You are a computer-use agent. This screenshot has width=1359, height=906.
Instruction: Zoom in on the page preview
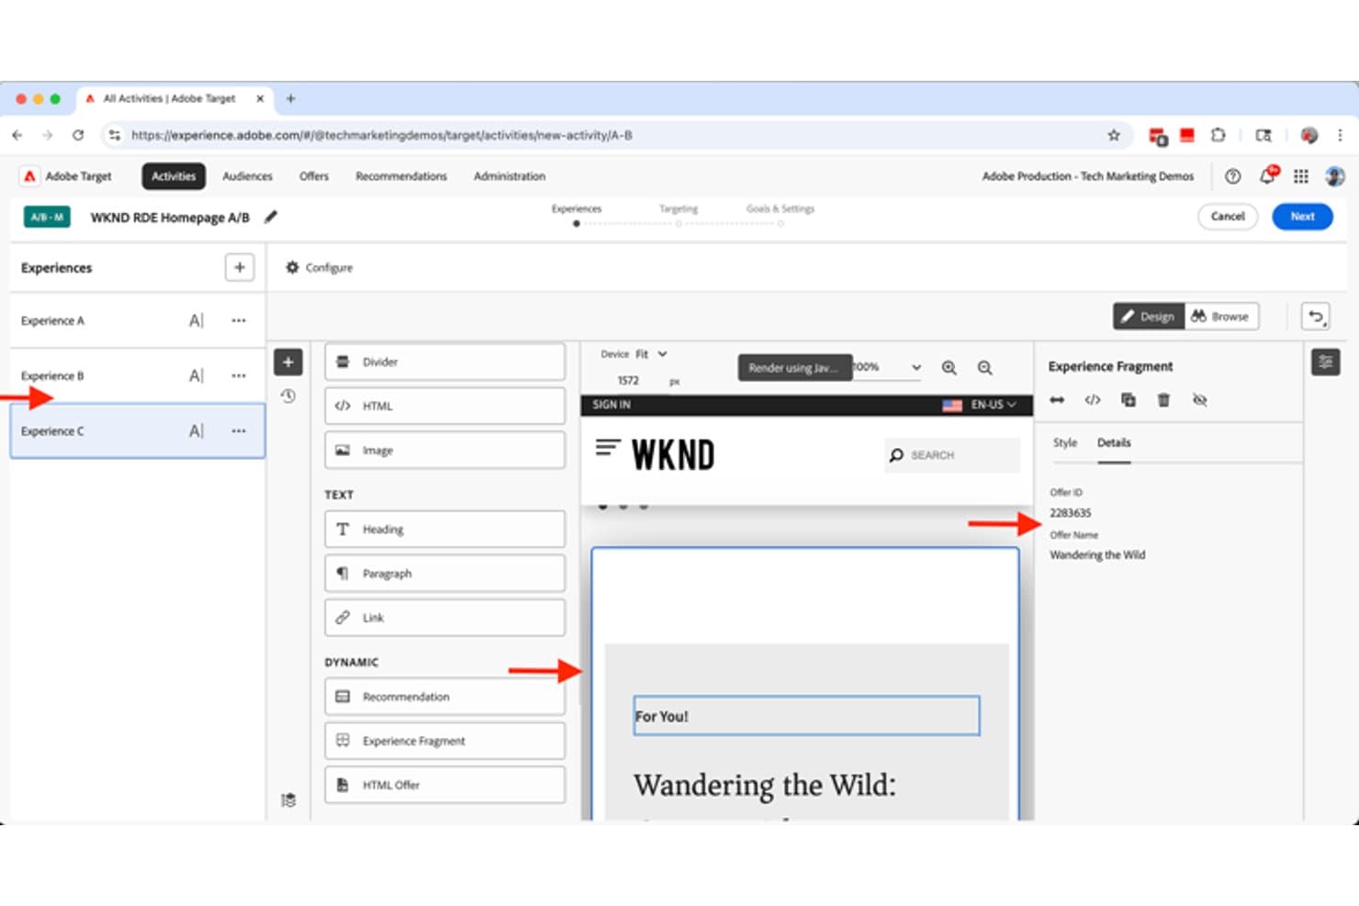tap(949, 367)
